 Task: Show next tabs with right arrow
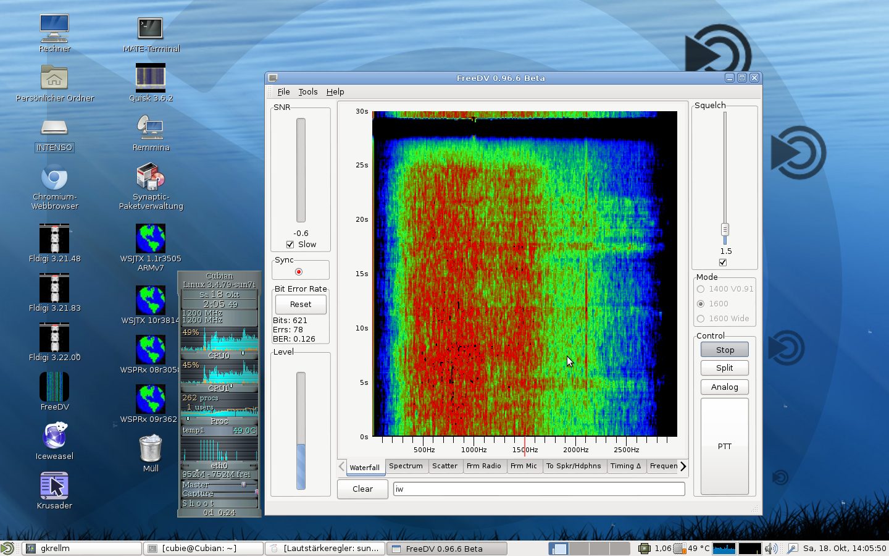(x=683, y=466)
